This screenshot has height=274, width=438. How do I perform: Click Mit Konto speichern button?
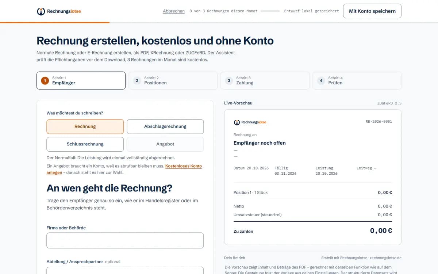pyautogui.click(x=372, y=11)
